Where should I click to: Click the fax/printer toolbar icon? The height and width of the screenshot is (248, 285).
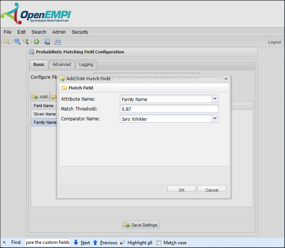point(47,42)
